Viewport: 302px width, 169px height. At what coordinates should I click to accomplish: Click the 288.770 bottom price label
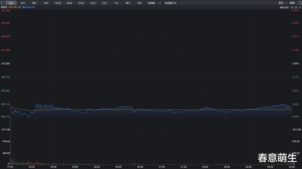click(5, 117)
